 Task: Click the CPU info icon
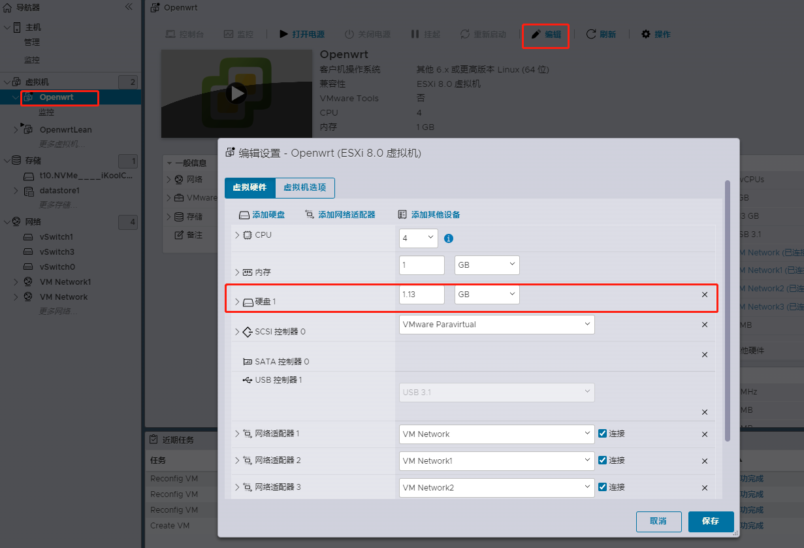click(x=449, y=238)
